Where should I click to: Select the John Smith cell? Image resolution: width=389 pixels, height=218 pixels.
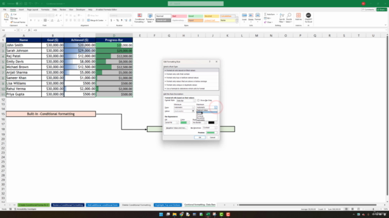point(24,45)
